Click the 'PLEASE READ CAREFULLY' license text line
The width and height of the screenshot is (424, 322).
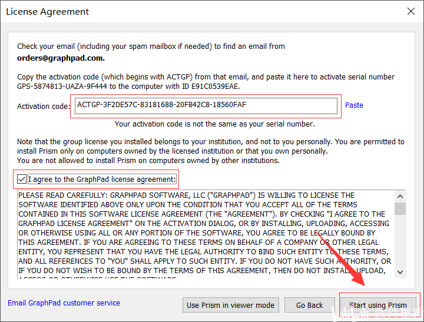(186, 195)
